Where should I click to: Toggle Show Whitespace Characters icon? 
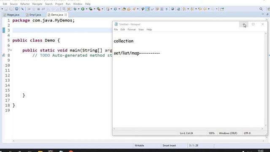pyautogui.click(x=167, y=9)
